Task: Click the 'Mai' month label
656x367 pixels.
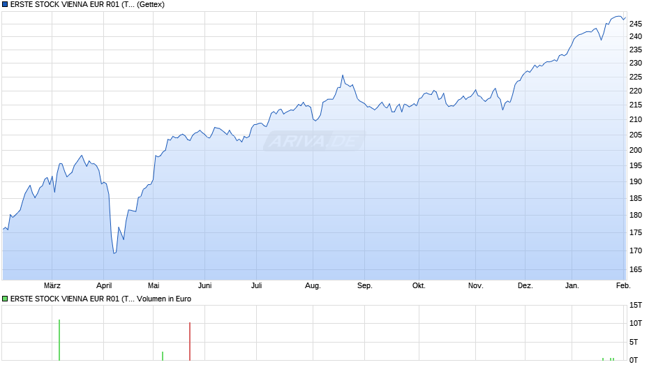Action: pos(154,285)
